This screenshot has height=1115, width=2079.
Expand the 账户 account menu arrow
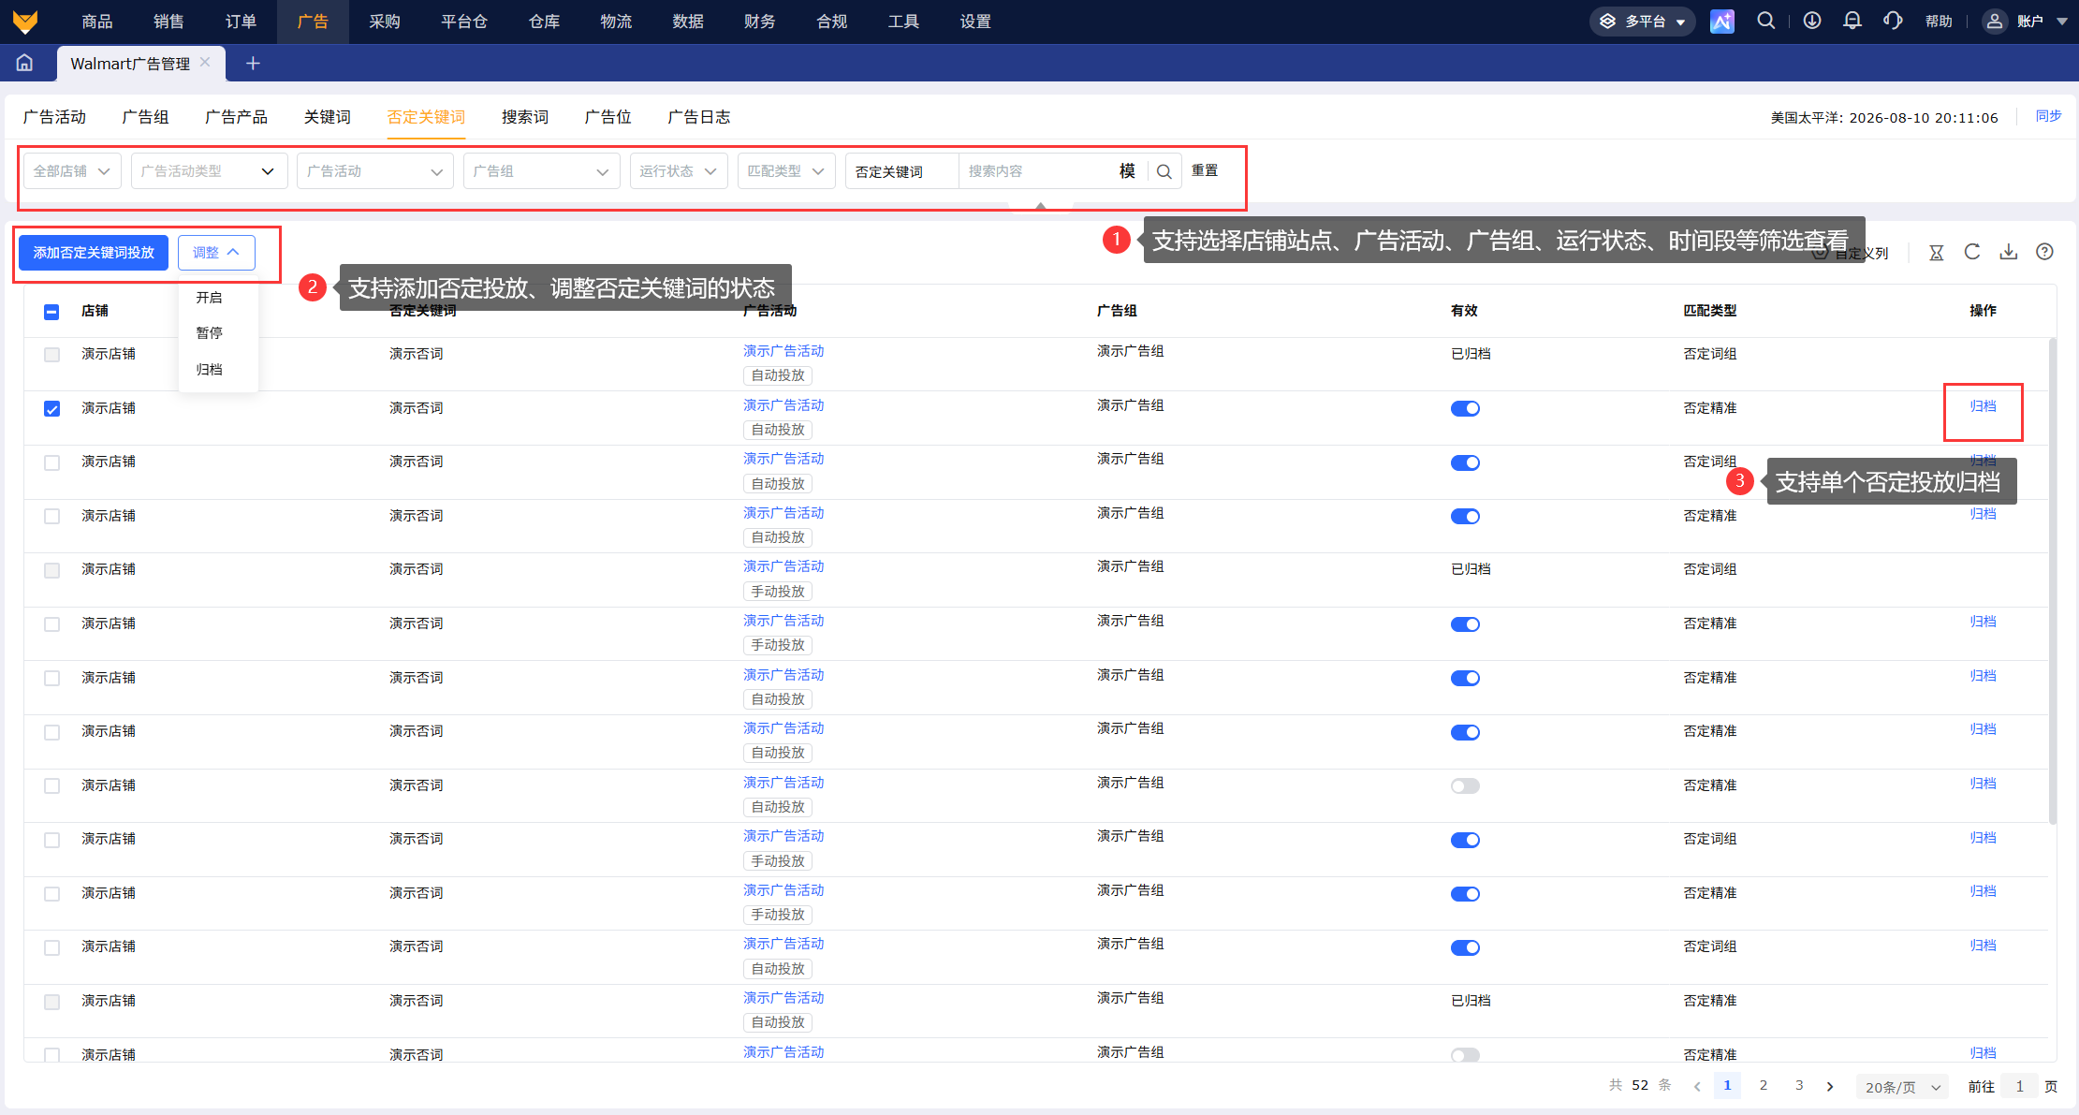tap(2061, 22)
